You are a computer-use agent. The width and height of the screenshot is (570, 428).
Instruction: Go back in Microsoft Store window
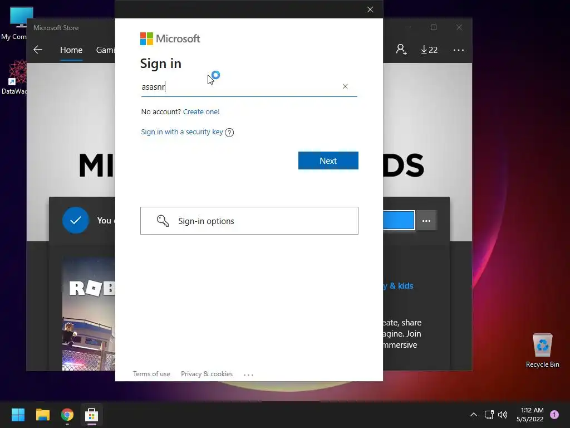(38, 50)
